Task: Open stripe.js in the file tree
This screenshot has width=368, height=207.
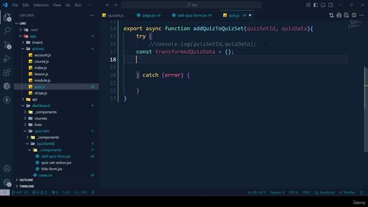Action: [x=41, y=93]
